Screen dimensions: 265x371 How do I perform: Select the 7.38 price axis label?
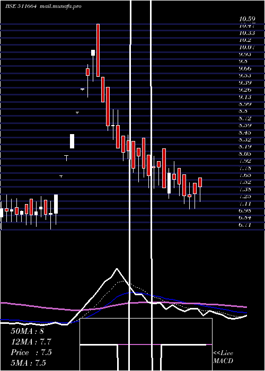245,189
